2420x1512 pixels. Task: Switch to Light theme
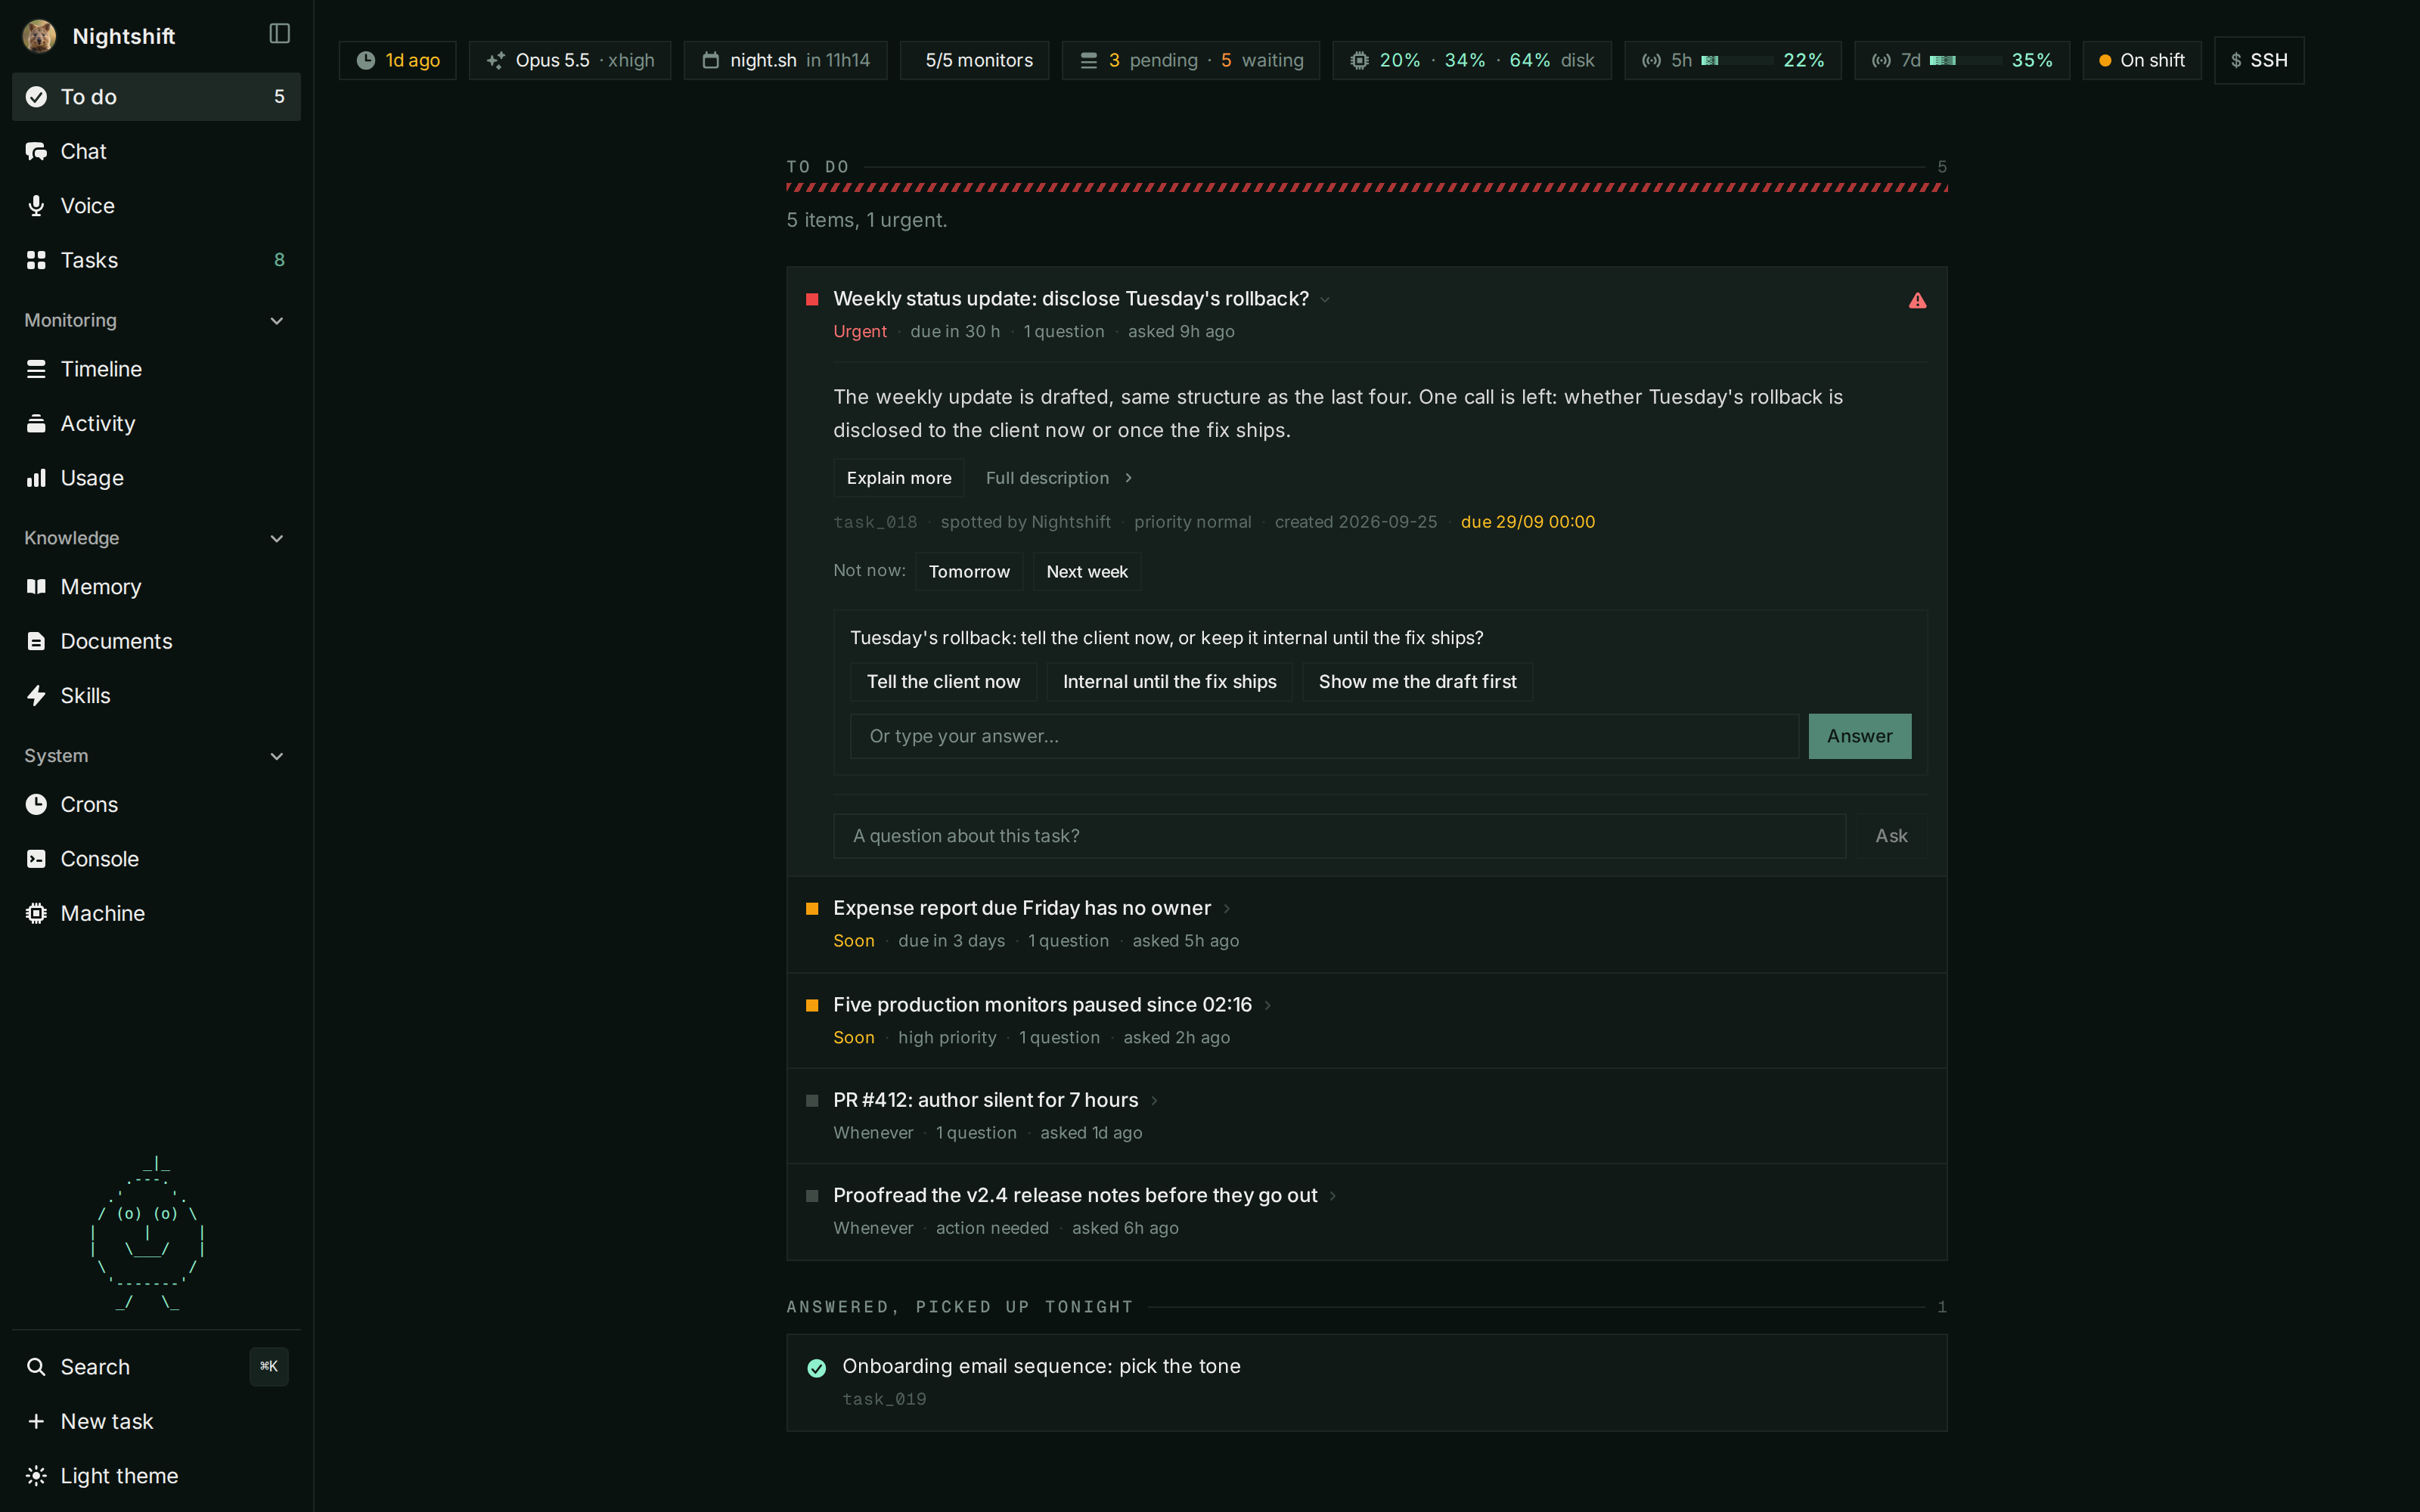click(x=156, y=1476)
